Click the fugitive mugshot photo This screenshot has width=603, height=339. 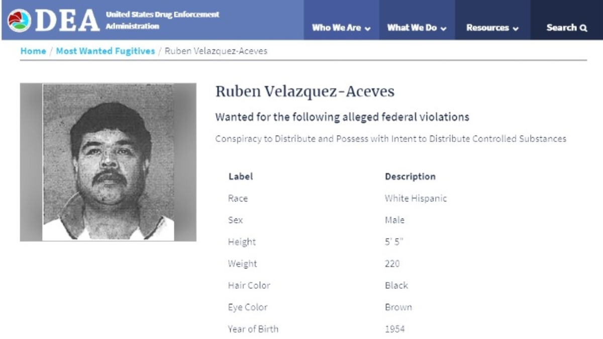pos(108,162)
